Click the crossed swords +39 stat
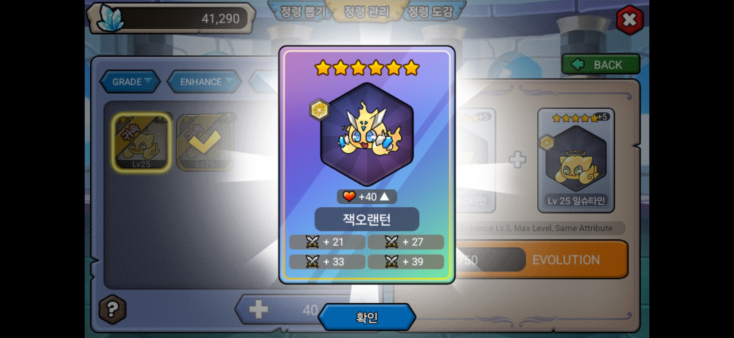734x338 pixels. click(406, 262)
